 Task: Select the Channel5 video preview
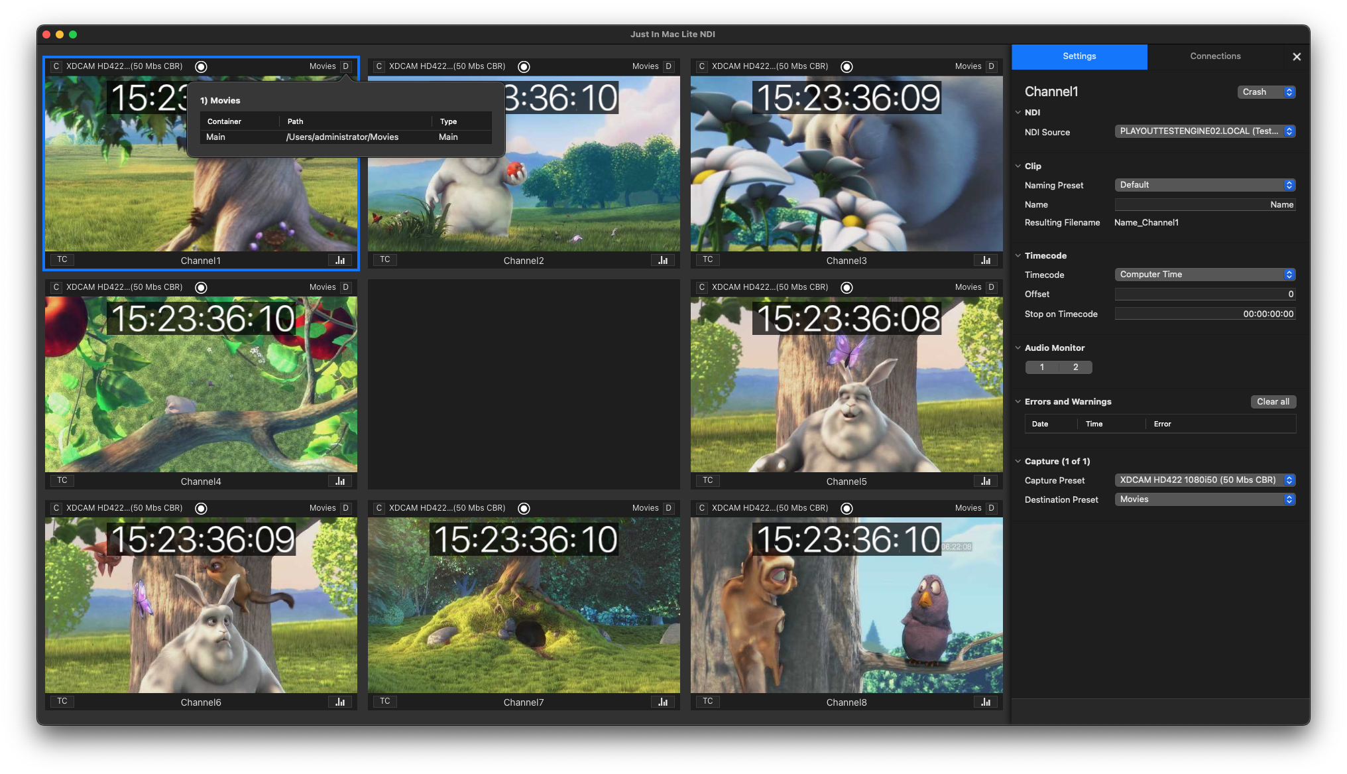(x=847, y=385)
